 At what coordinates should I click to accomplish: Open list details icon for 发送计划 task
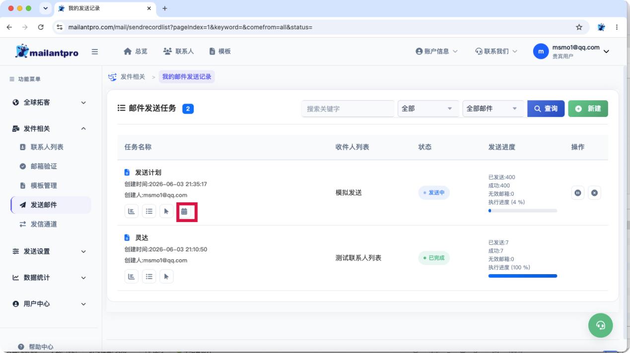149,211
